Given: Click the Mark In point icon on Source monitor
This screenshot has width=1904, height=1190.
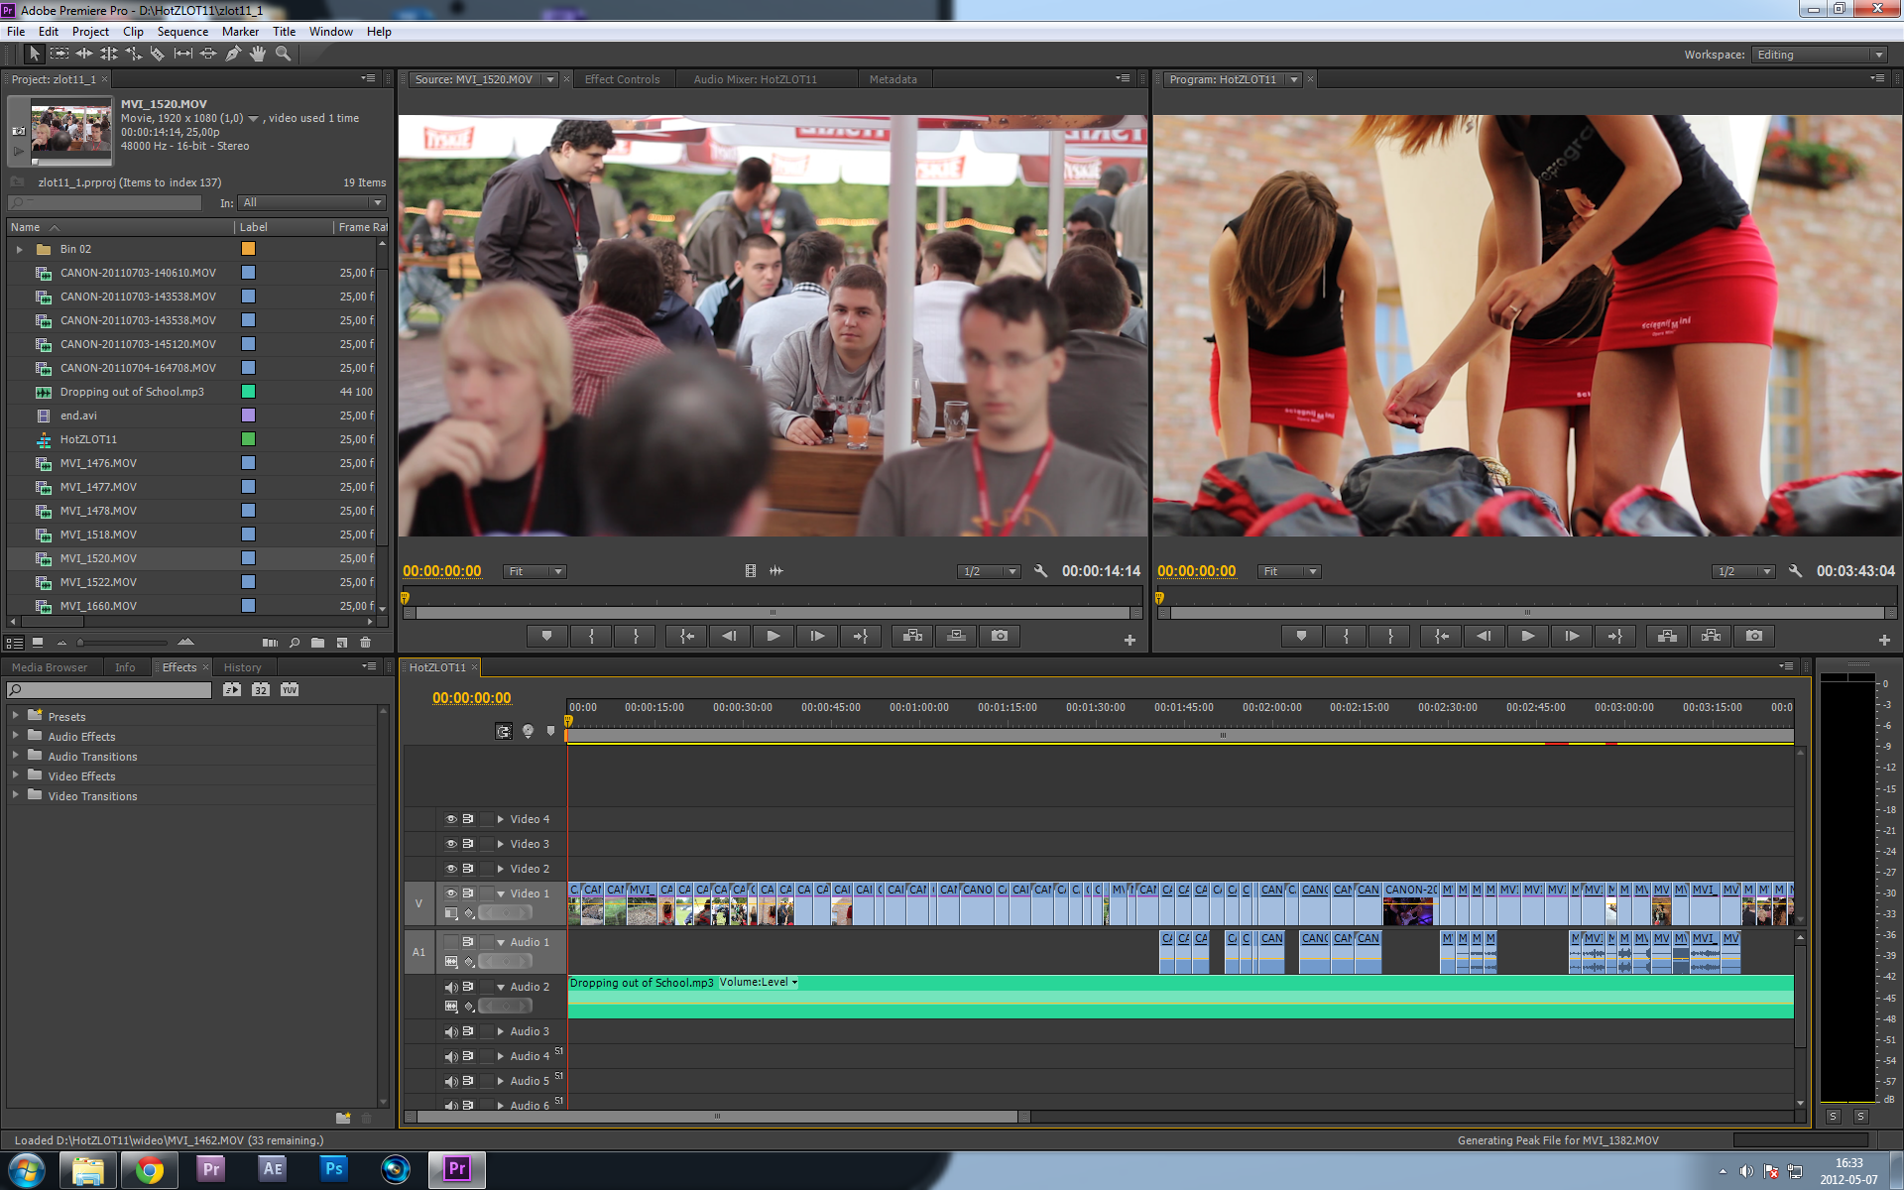Looking at the screenshot, I should coord(587,635).
